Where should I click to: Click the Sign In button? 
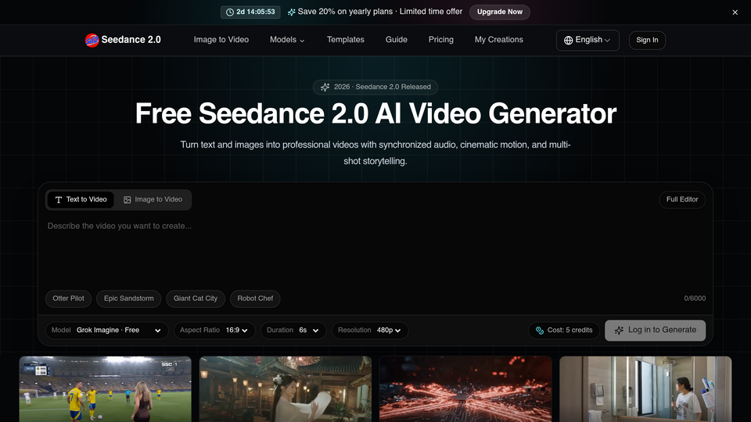647,40
